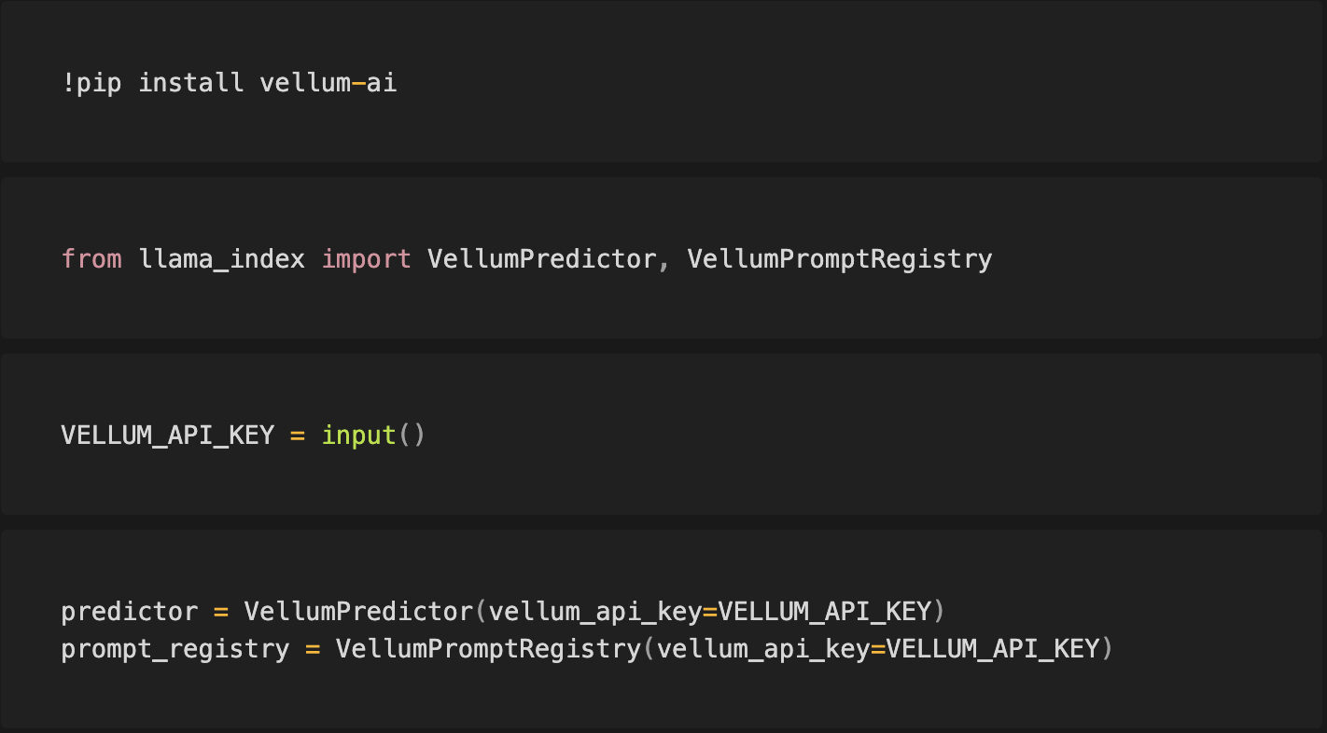Click the orange equals sign after "prompt_registry"

[x=313, y=649]
